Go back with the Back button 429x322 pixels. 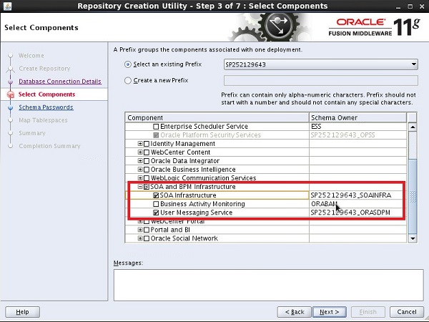[x=295, y=312]
